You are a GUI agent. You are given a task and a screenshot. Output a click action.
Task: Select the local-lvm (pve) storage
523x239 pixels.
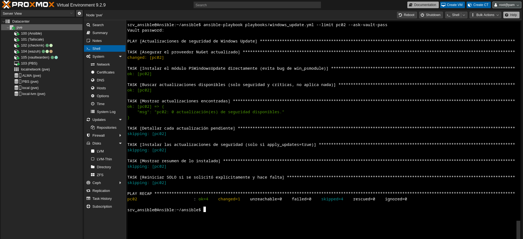[34, 94]
